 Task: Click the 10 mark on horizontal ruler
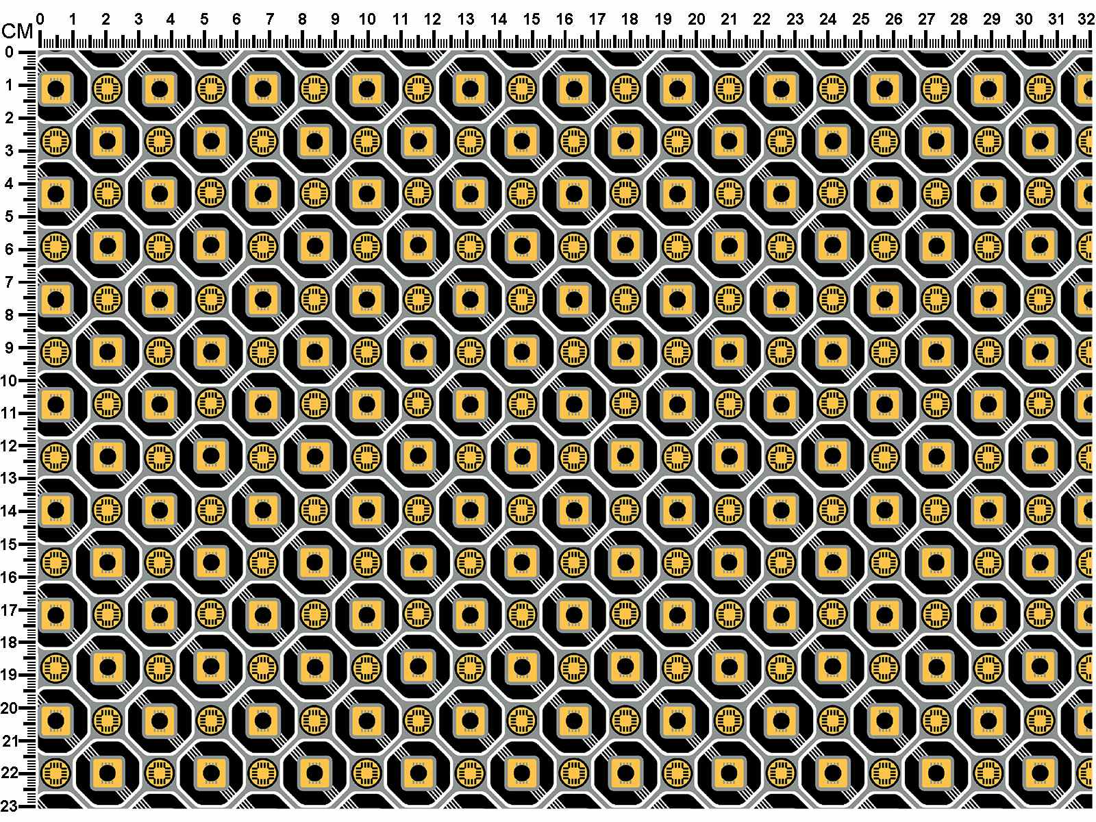pyautogui.click(x=367, y=20)
